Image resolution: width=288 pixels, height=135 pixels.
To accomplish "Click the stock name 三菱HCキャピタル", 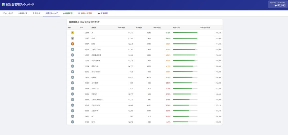I will [x=97, y=100].
